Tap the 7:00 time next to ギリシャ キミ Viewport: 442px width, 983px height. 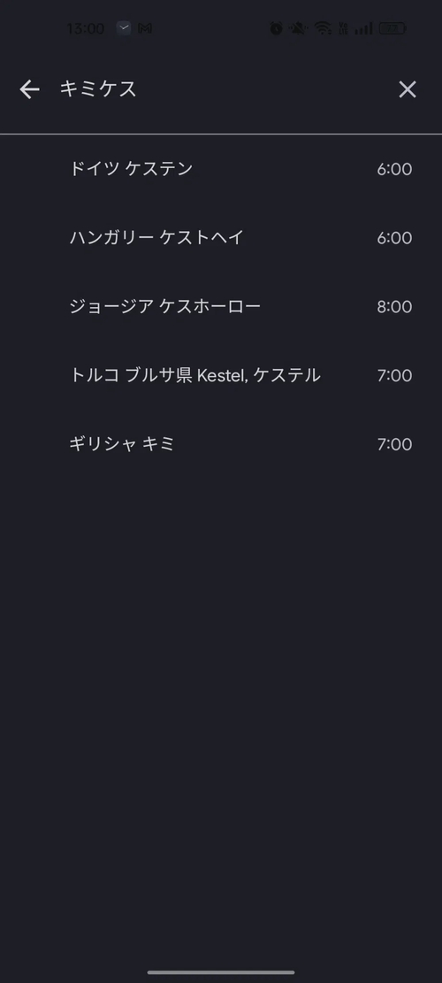point(394,445)
